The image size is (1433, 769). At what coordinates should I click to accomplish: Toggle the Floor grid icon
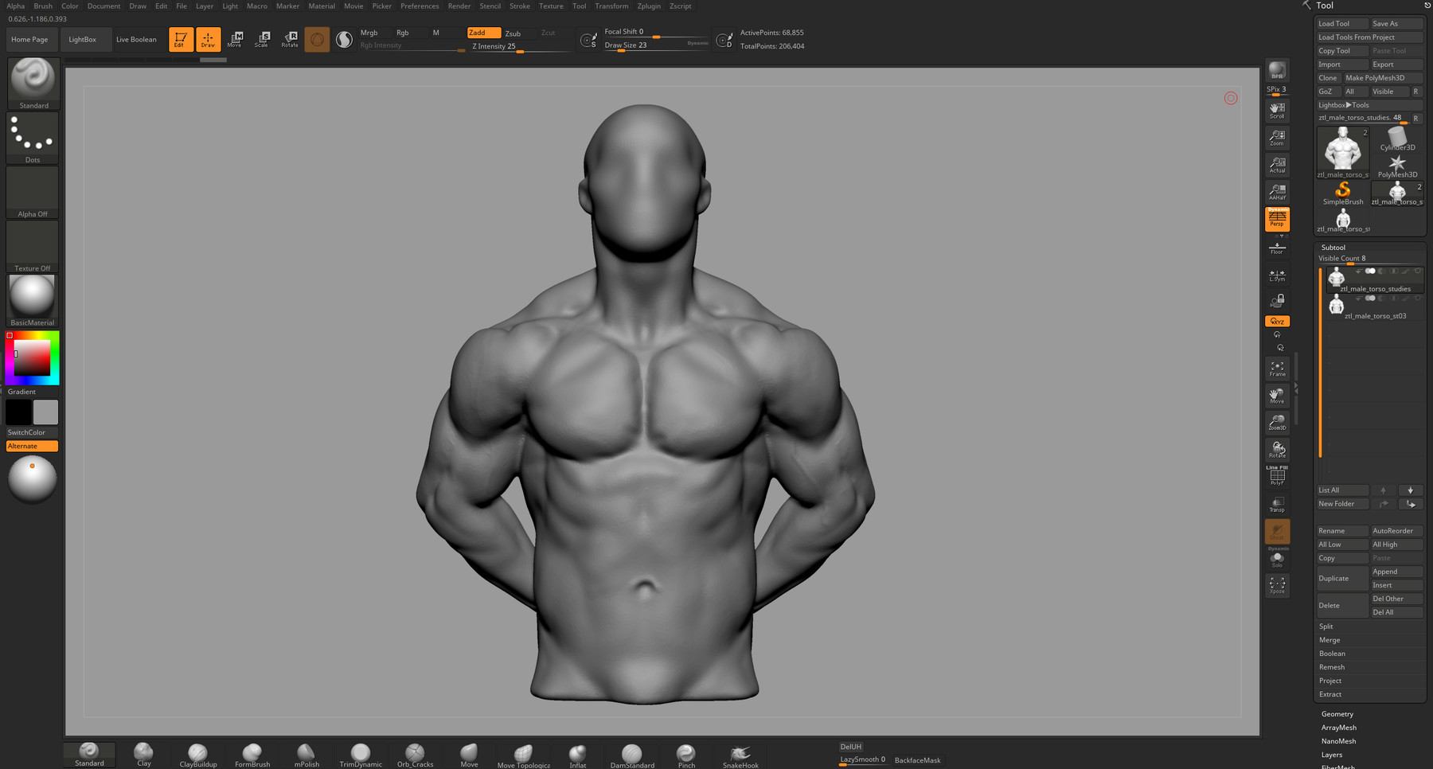point(1277,248)
